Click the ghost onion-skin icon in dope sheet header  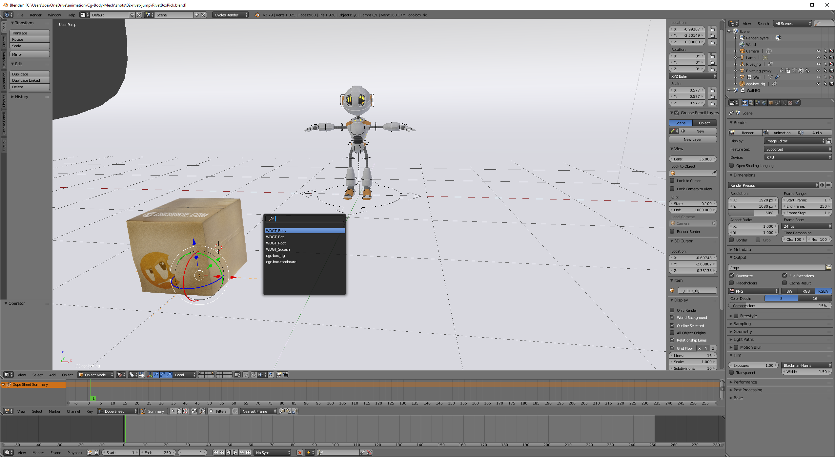179,411
